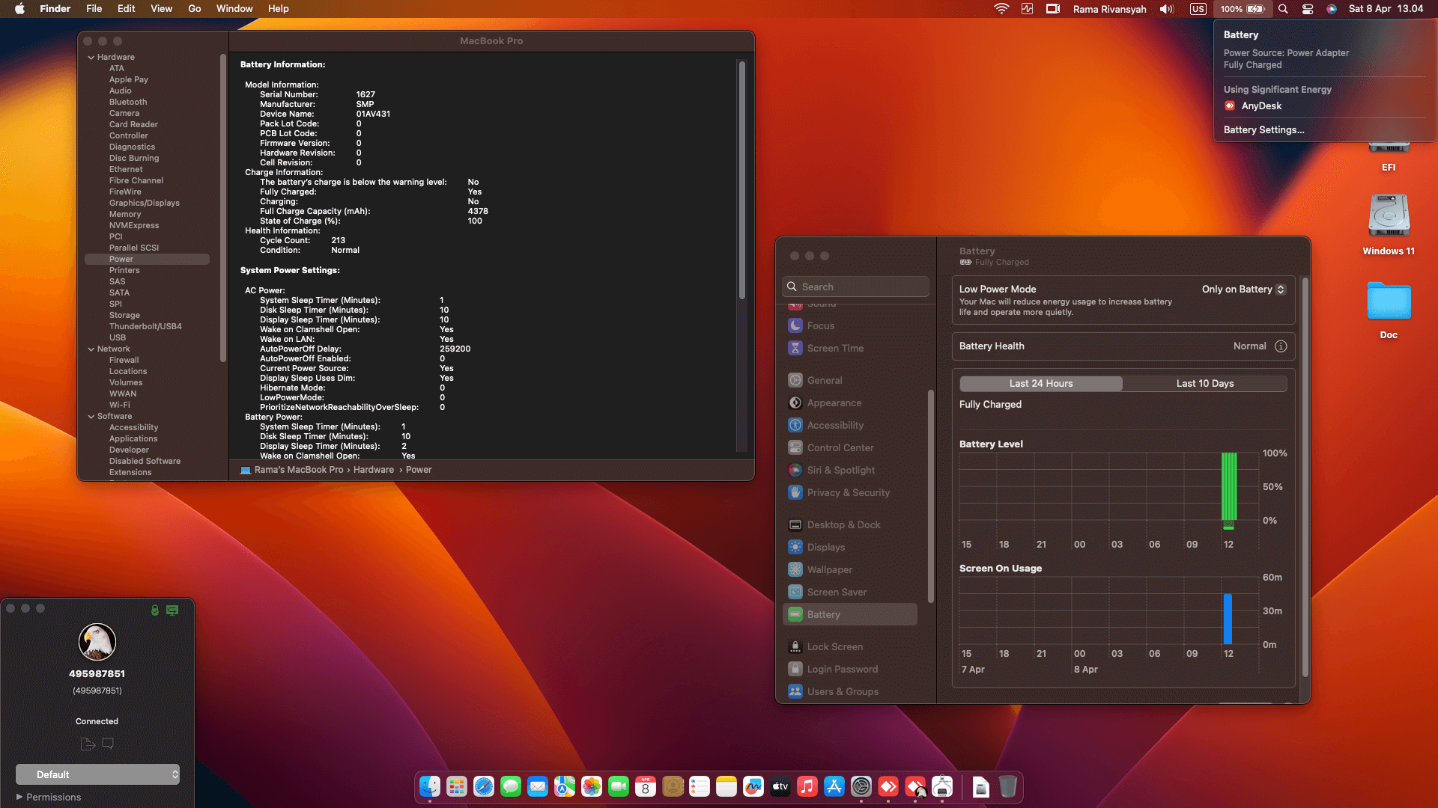Open the Only on Battery dropdown
This screenshot has width=1438, height=808.
tap(1243, 289)
